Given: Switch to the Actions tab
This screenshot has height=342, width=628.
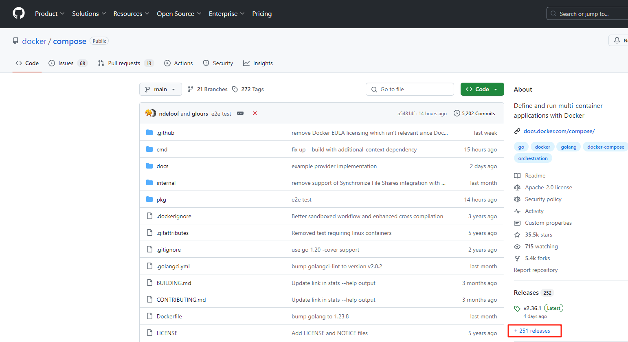Looking at the screenshot, I should (178, 63).
